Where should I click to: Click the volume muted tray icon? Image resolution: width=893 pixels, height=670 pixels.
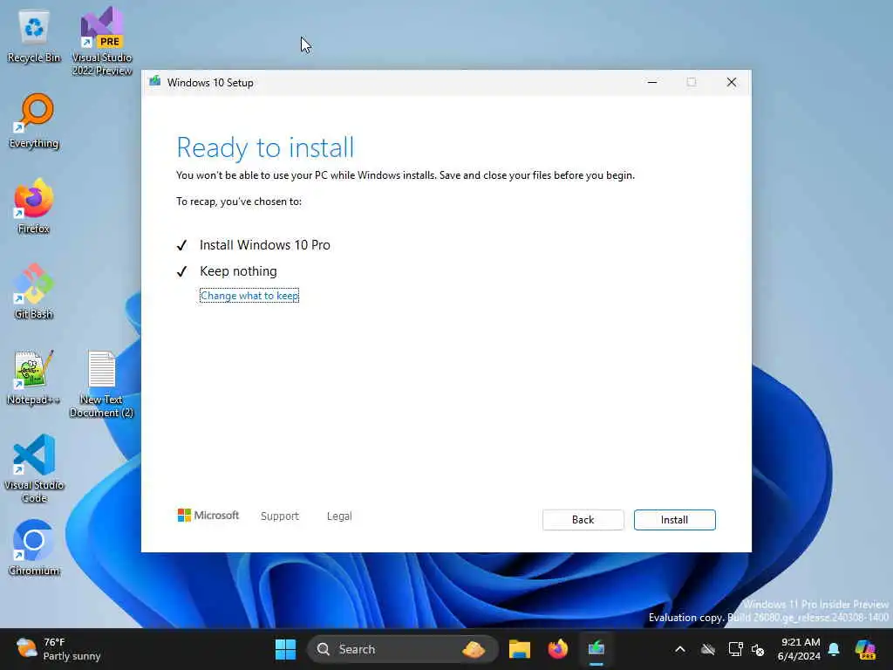(x=758, y=649)
